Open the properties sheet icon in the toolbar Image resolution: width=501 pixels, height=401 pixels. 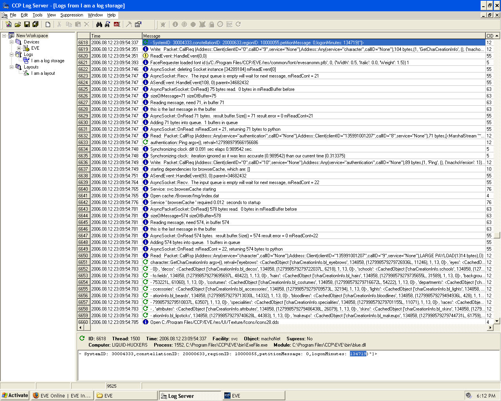138,24
